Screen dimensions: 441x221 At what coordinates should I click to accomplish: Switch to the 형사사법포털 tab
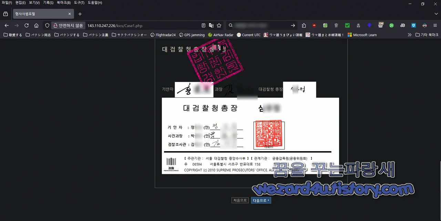point(38,13)
